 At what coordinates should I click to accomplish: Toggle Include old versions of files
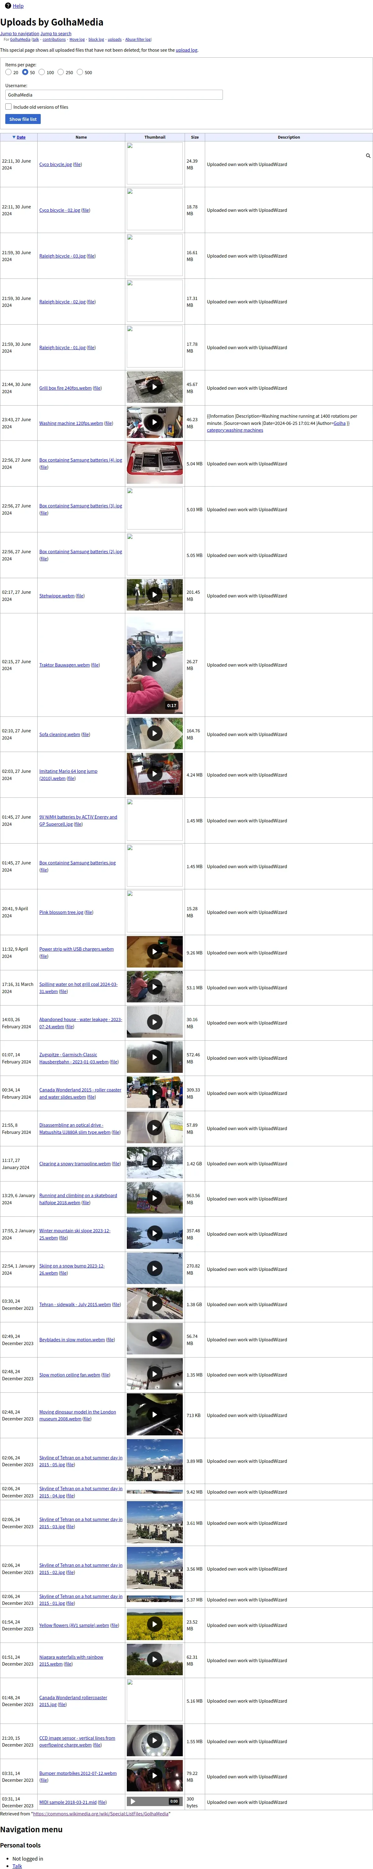pyautogui.click(x=9, y=107)
